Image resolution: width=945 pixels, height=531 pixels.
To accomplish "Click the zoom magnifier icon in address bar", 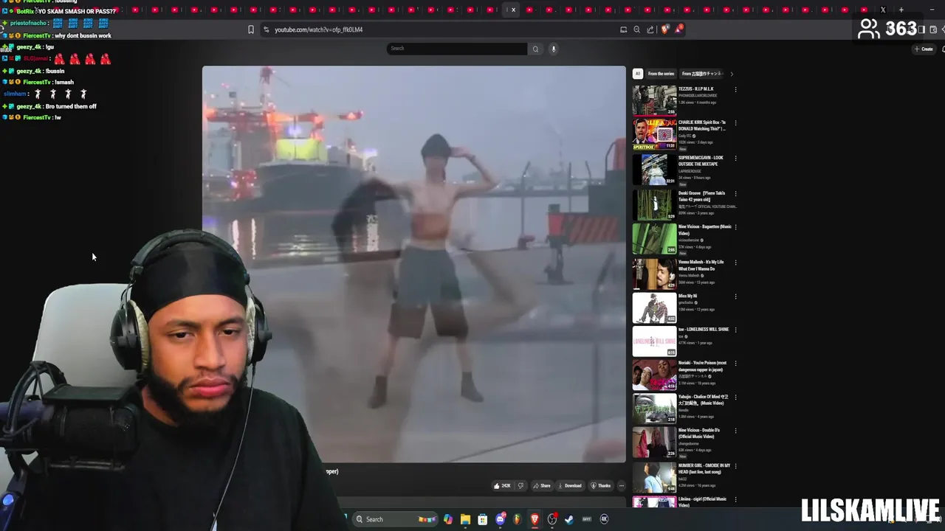I will 636,29.
